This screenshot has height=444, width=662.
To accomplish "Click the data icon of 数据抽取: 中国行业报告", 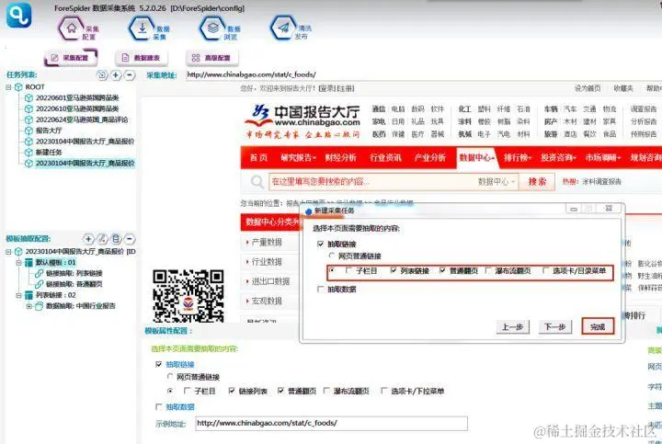I will coord(39,306).
